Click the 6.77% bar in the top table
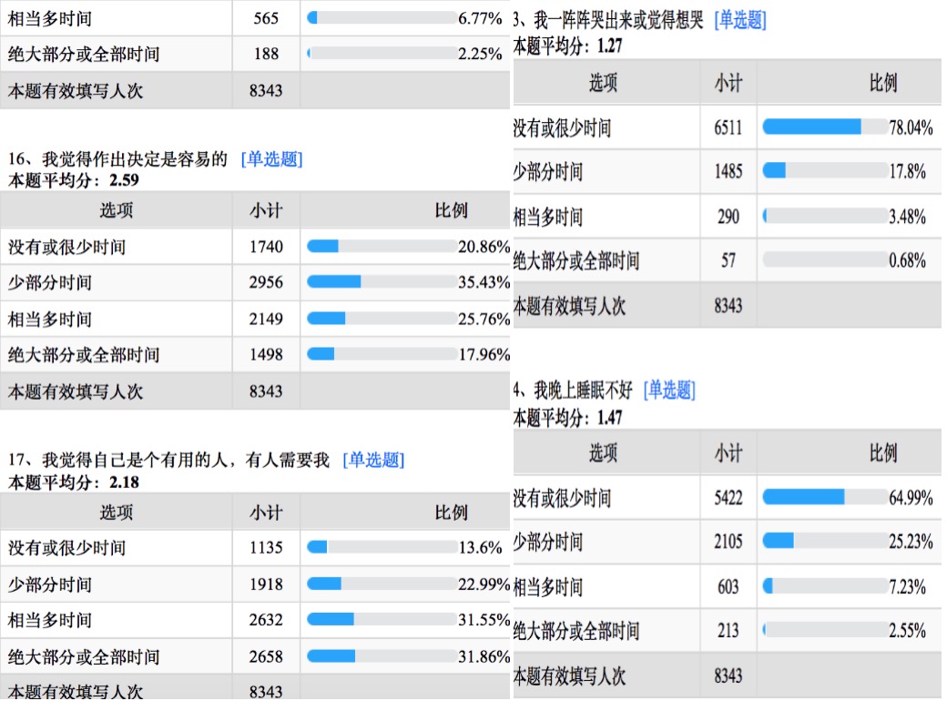This screenshot has width=947, height=701. pos(382,18)
